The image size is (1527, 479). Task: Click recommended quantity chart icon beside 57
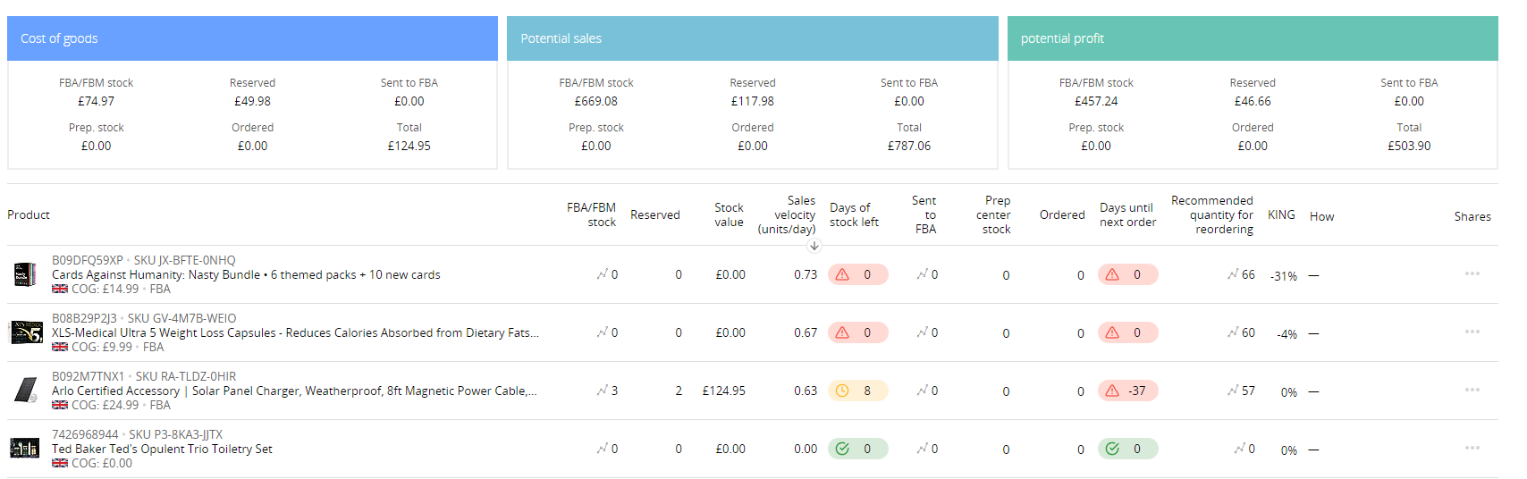click(x=1233, y=391)
